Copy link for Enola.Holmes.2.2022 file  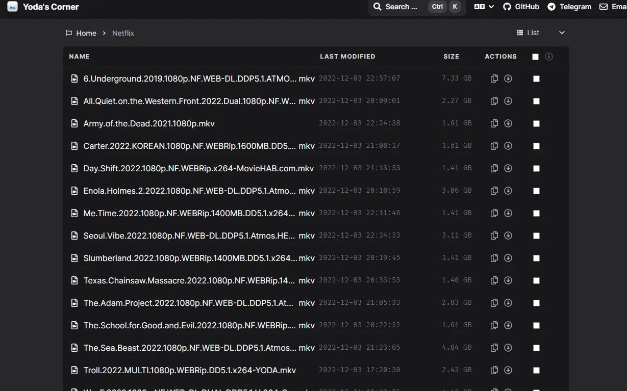click(494, 191)
